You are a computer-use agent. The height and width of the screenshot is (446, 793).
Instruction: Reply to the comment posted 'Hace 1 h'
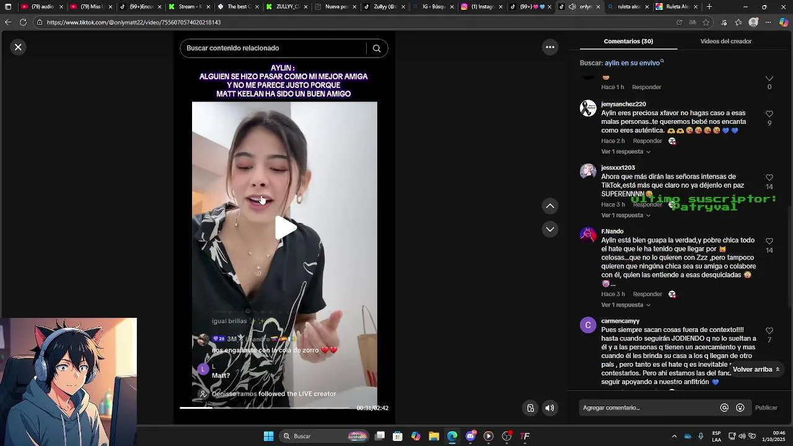click(x=647, y=87)
